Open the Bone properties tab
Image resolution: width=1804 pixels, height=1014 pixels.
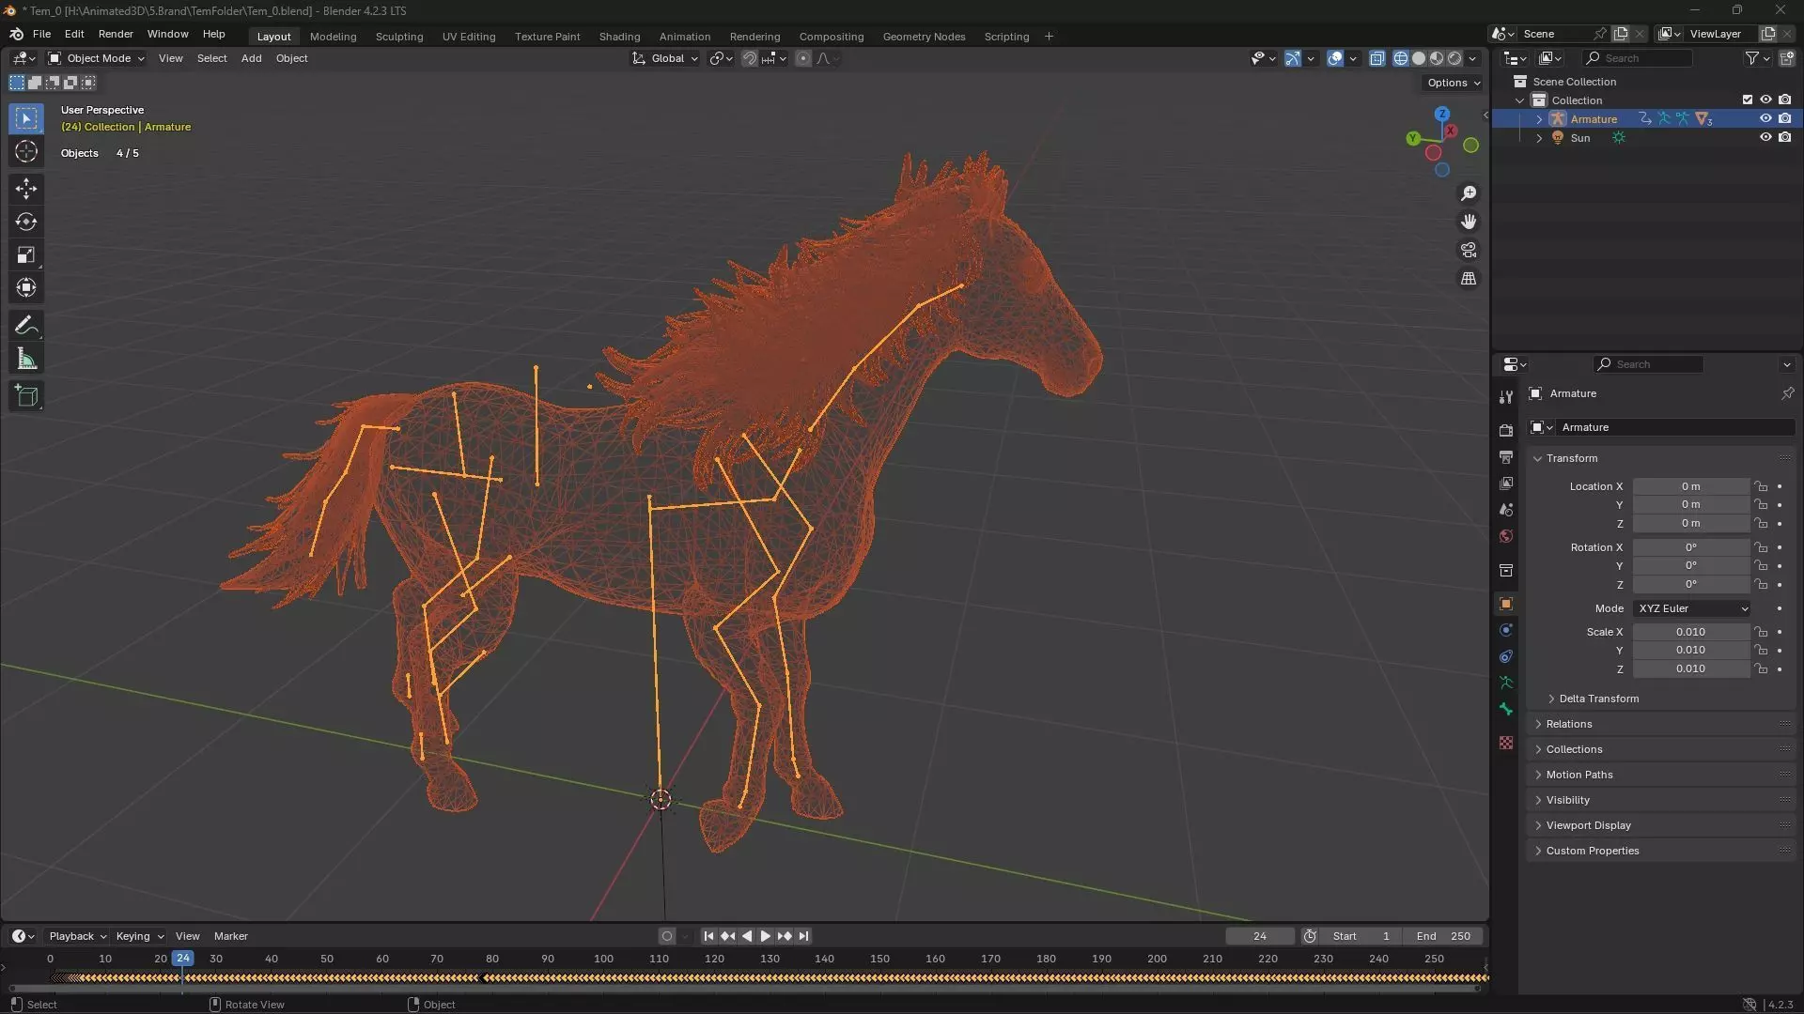[1506, 709]
